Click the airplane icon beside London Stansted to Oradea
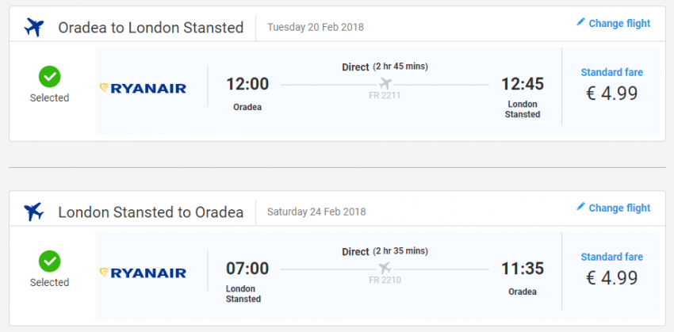This screenshot has height=332, width=674. [x=34, y=212]
